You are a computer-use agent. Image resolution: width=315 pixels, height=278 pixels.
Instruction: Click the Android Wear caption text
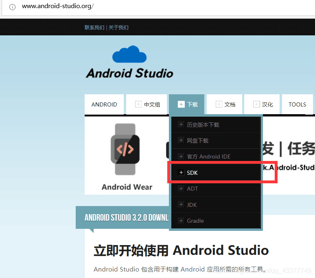click(127, 187)
